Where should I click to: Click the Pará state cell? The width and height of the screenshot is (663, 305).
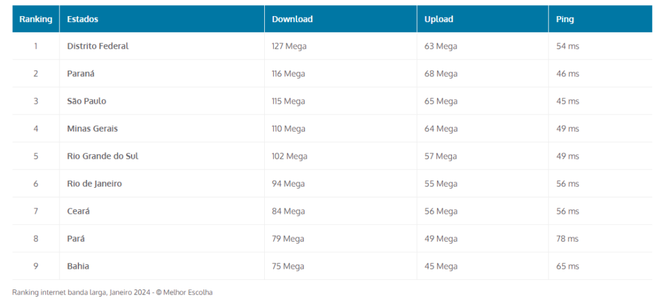click(76, 239)
